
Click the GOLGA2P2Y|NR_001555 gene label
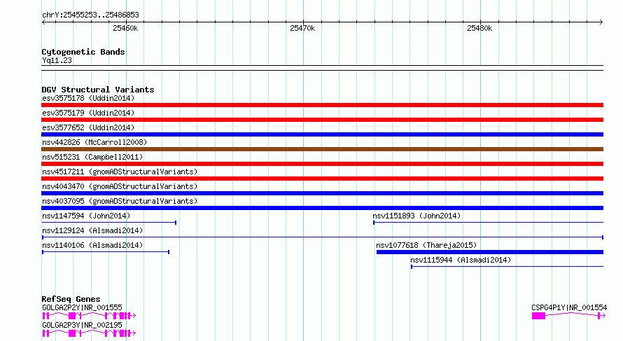click(x=82, y=307)
